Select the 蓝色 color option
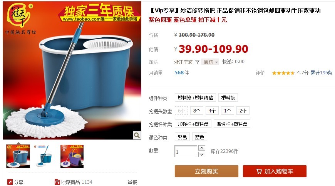The width and height of the screenshot is (335, 186). tap(199, 137)
